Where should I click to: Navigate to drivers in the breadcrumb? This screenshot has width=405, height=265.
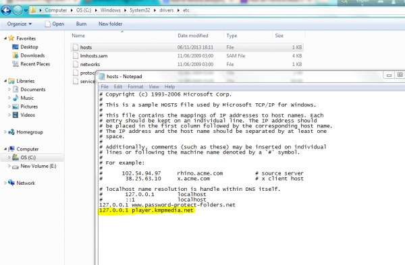coord(166,10)
